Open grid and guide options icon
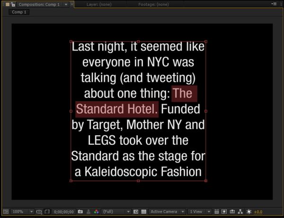Image resolution: width=284 pixels, height=218 pixels. pos(39,212)
